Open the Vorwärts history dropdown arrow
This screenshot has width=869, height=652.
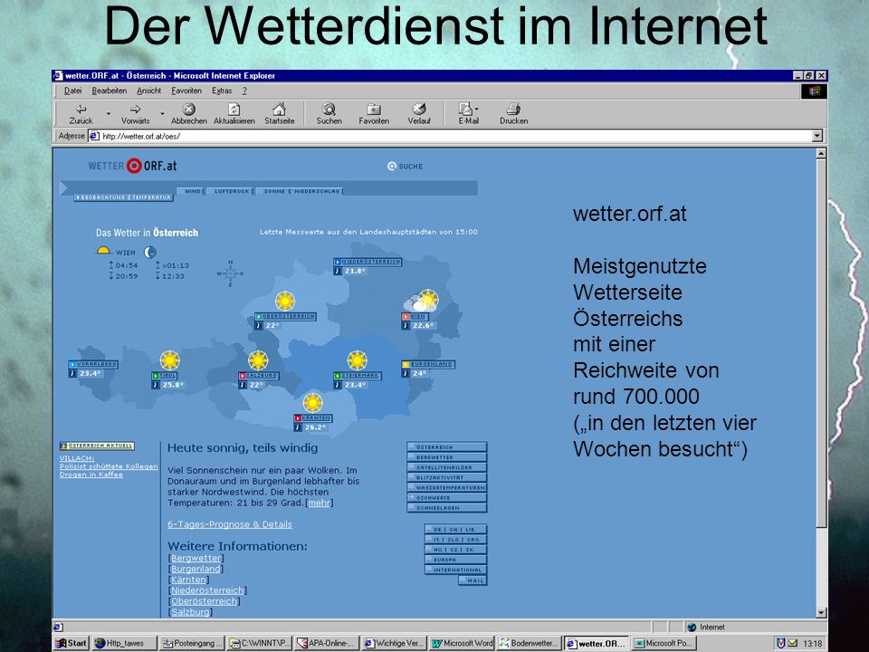[x=162, y=114]
